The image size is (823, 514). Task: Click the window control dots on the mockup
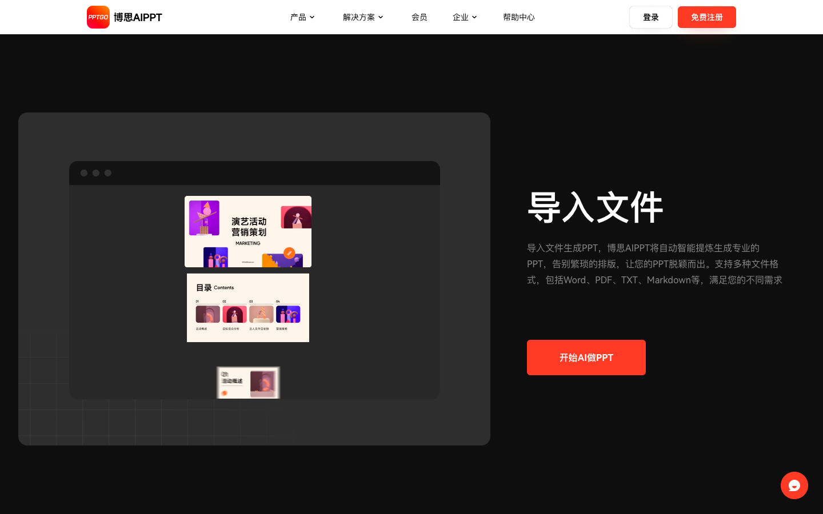tap(96, 173)
